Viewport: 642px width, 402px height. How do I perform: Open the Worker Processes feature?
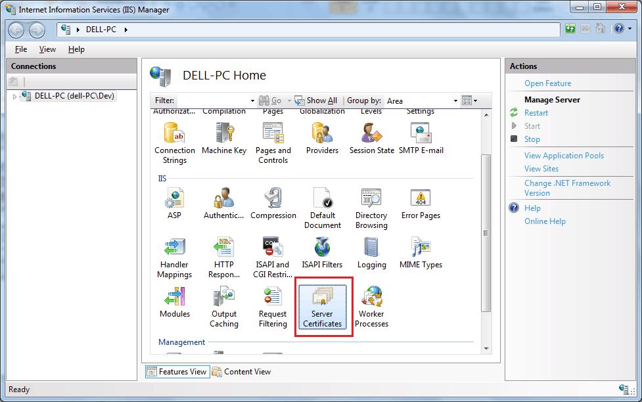(371, 307)
